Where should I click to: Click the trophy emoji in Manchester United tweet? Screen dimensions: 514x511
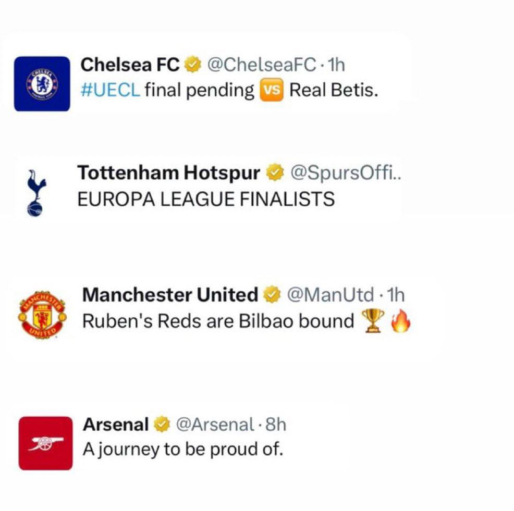373,321
